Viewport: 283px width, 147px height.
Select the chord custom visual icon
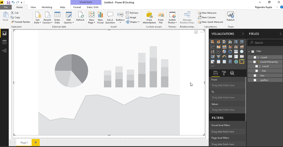242,62
